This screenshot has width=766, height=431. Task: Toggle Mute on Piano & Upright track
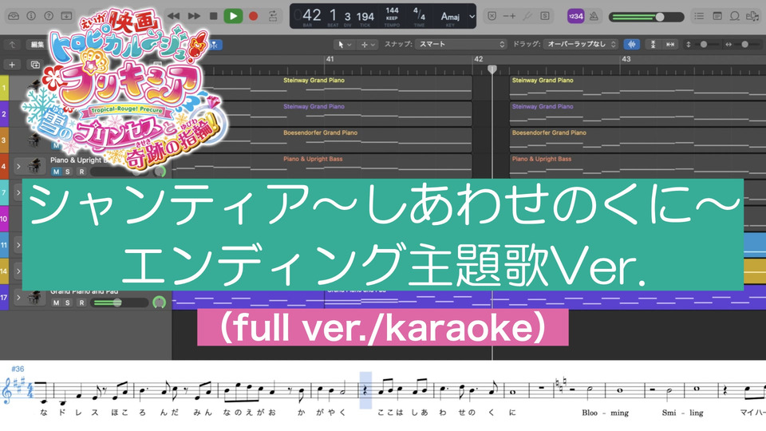[56, 172]
